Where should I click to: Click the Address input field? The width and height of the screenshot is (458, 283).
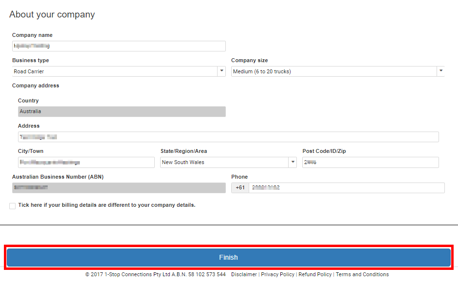coord(228,137)
